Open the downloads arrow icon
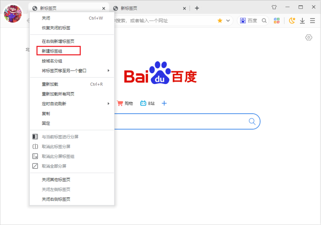 click(302, 20)
